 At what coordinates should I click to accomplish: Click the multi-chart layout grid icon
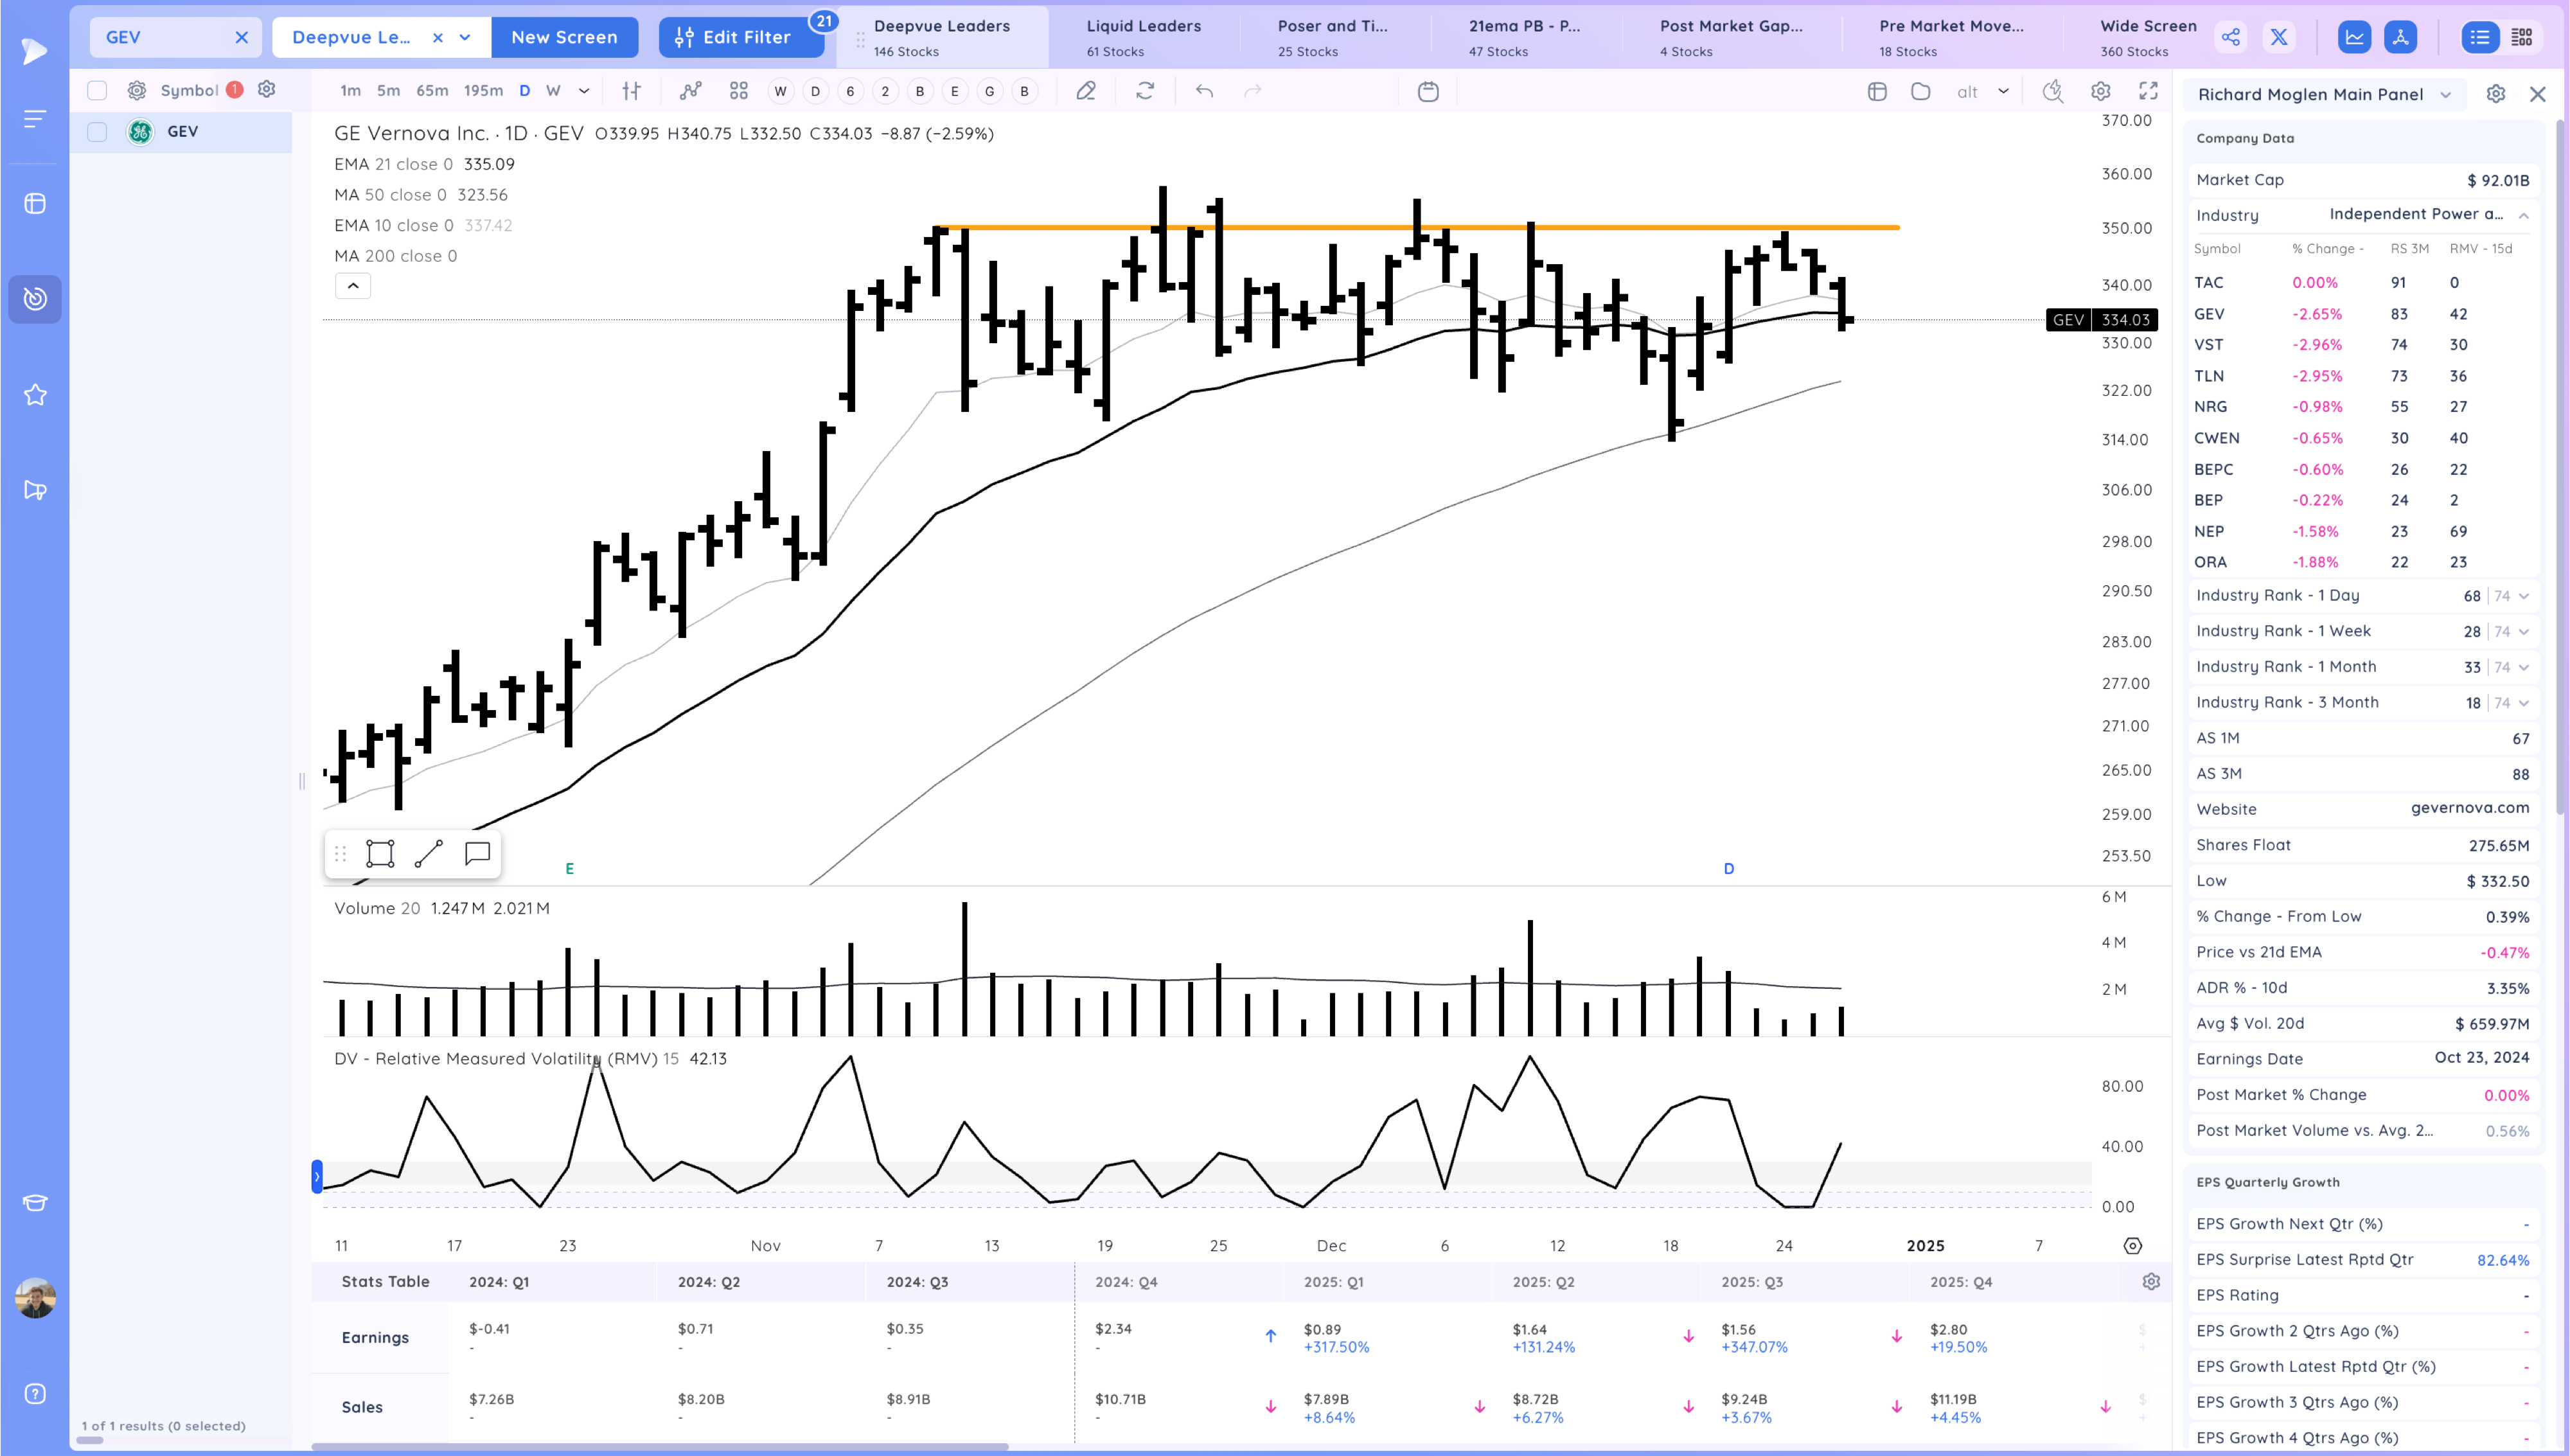pos(739,91)
